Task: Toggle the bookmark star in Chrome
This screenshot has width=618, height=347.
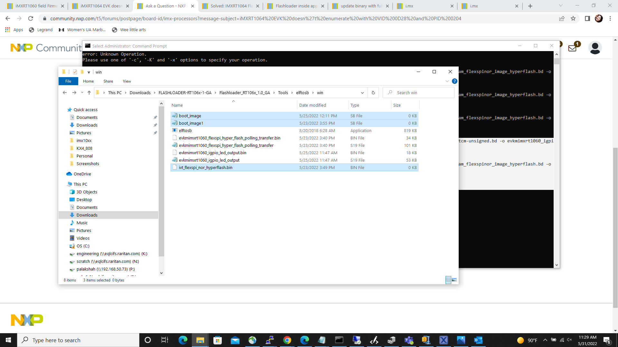Action: coord(574,18)
